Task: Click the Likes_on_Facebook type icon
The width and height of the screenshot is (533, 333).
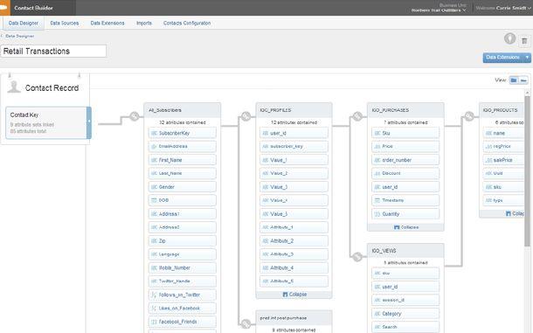Action: coord(154,309)
